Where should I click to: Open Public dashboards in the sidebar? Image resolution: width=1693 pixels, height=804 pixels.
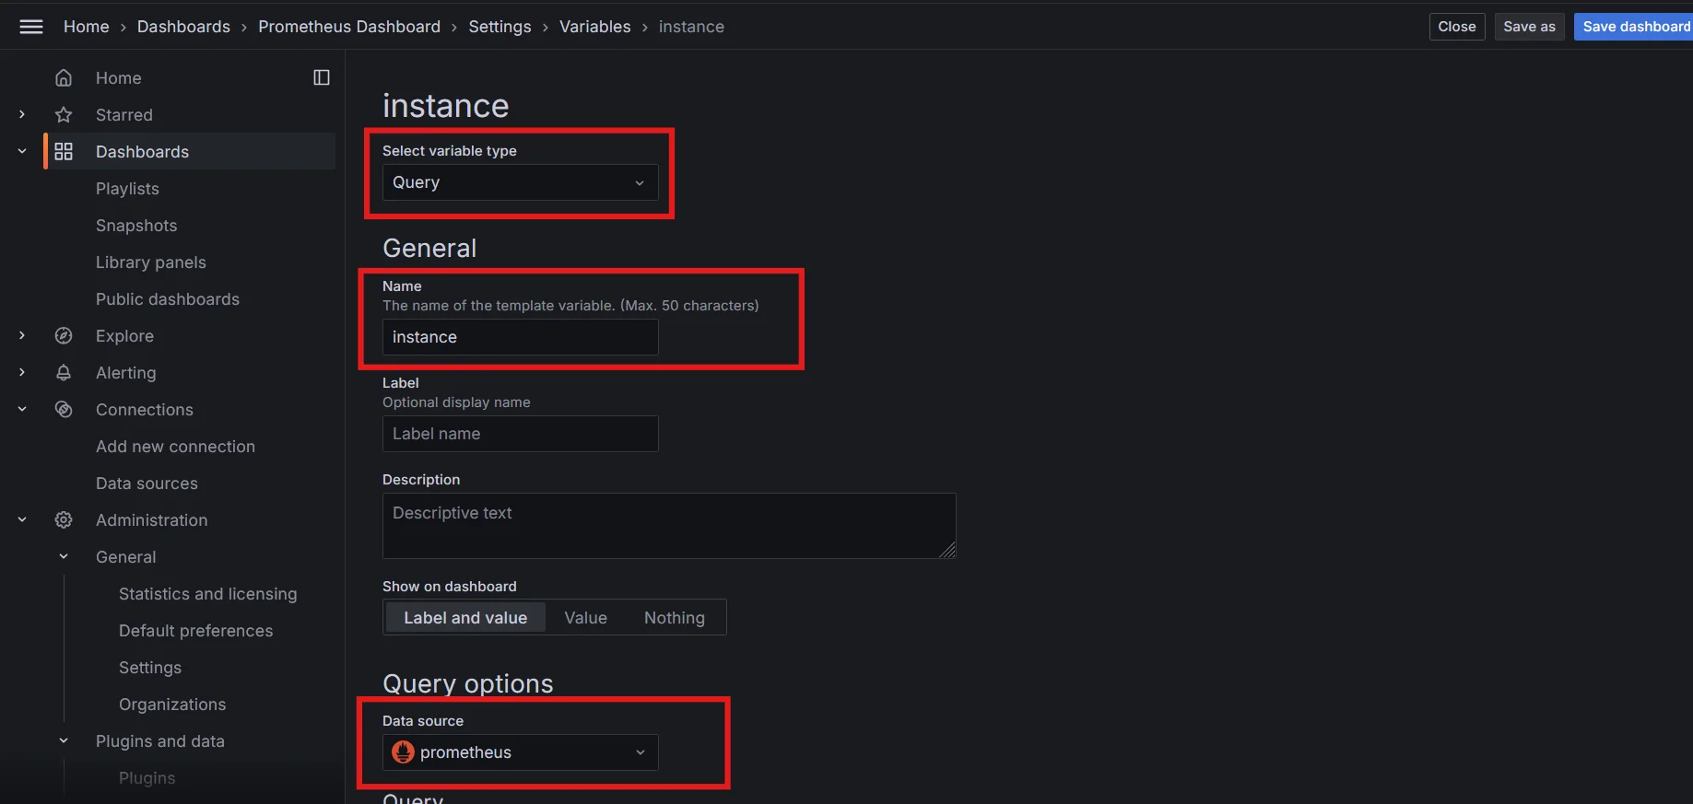click(168, 299)
